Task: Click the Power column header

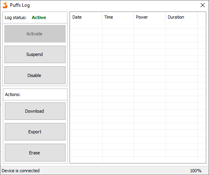Action: point(150,17)
